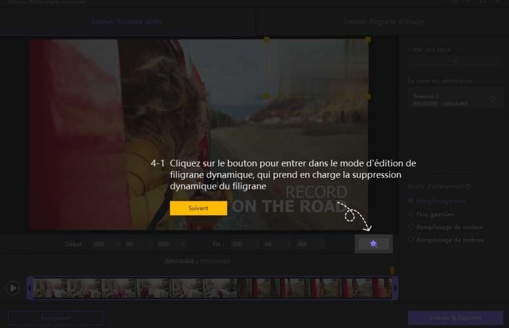Delete Sélection 2 using its remove icon

[x=492, y=99]
